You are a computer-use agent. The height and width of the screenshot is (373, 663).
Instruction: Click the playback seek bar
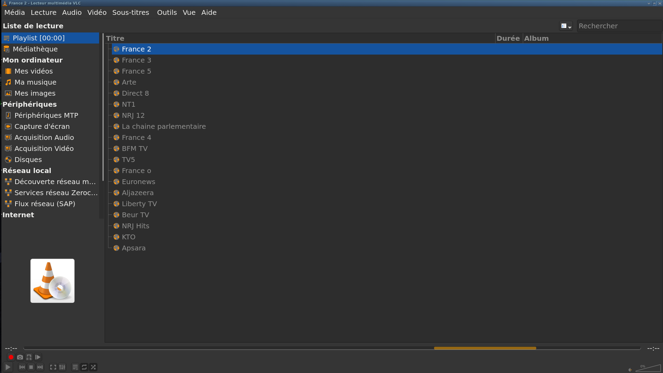point(332,348)
